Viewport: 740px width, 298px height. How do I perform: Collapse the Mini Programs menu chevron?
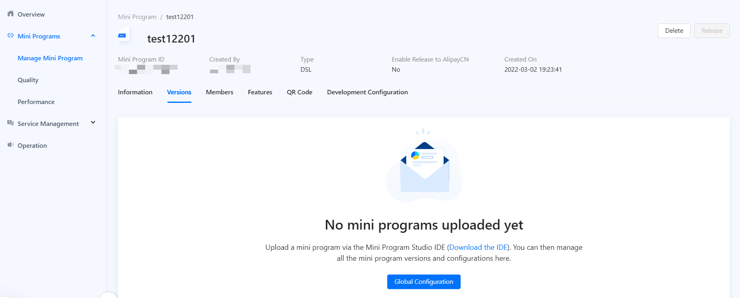point(93,36)
